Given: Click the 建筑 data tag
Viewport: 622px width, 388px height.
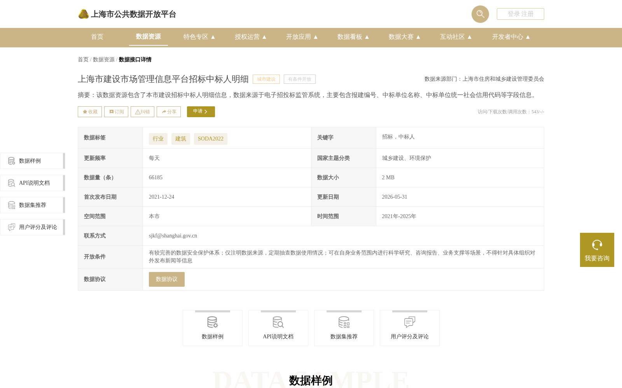Looking at the screenshot, I should coord(181,139).
